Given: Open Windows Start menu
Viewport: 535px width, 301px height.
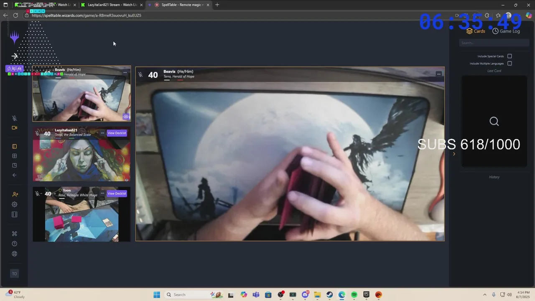Looking at the screenshot, I should point(157,295).
